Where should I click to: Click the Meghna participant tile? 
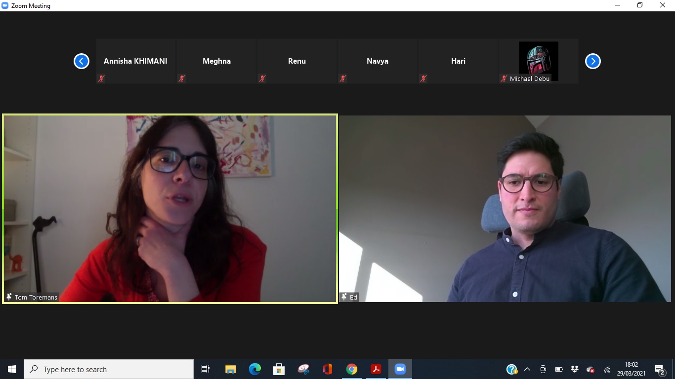(x=216, y=61)
